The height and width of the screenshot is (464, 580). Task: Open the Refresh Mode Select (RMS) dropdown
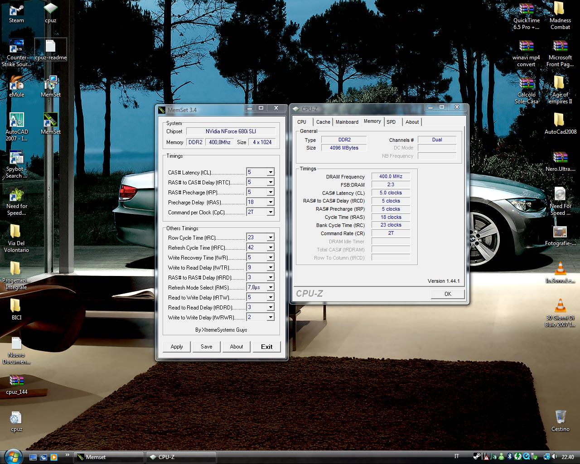tap(271, 287)
